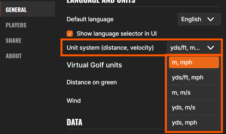Go to the SHARE section

click(x=14, y=40)
